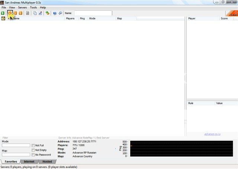The height and width of the screenshot is (169, 238).
Task: Check the No Password filter checkbox
Action: (33, 155)
